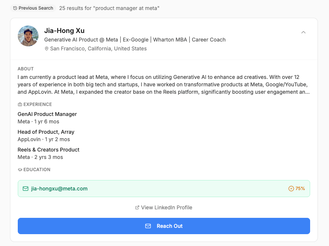Viewport: 329px width, 246px height.
Task: Click the envelope icon on Reach Out
Action: (x=148, y=226)
